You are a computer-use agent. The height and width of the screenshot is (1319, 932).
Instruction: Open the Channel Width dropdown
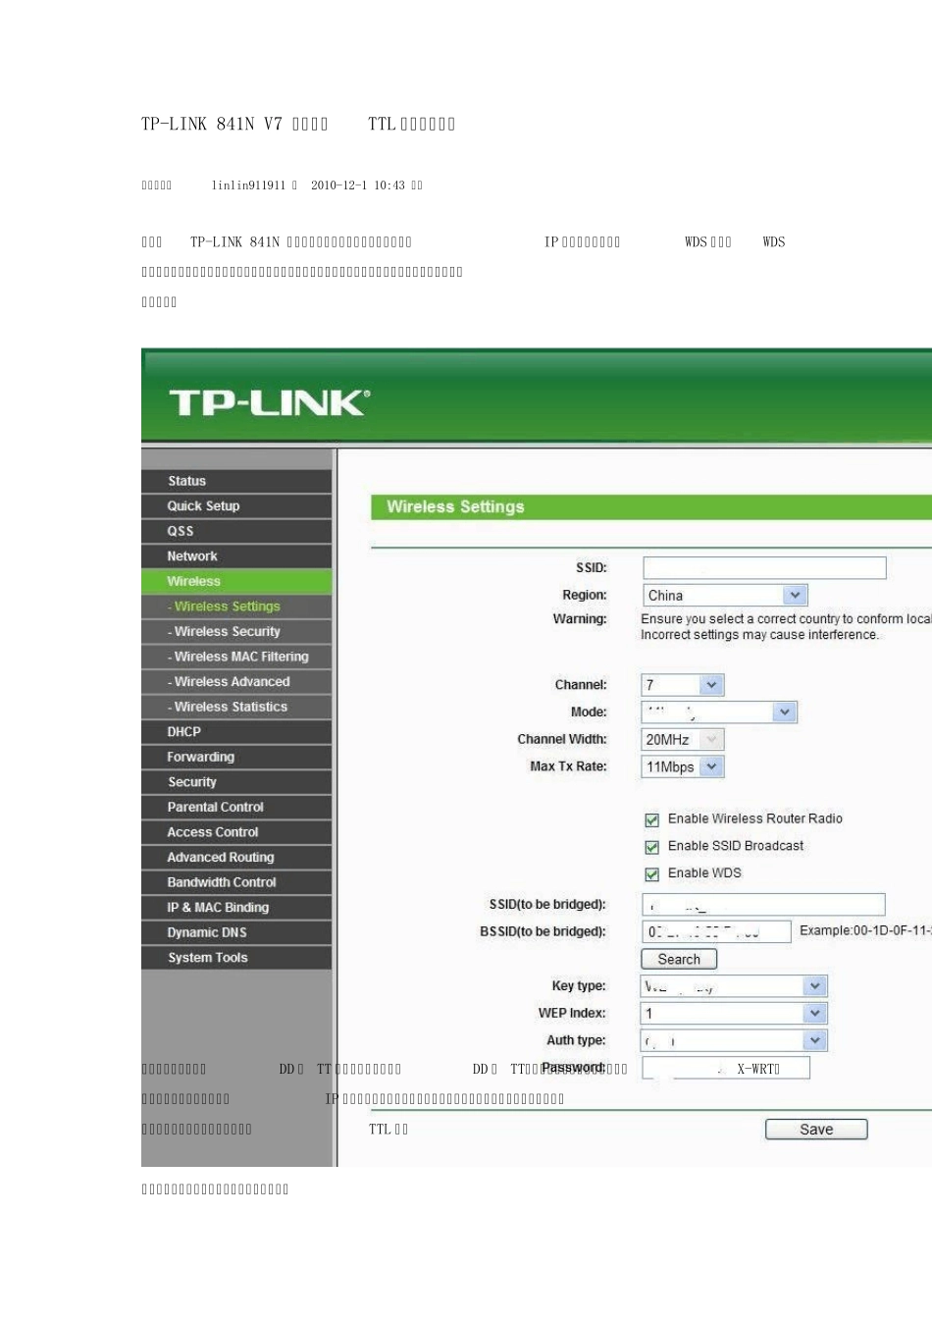click(683, 739)
